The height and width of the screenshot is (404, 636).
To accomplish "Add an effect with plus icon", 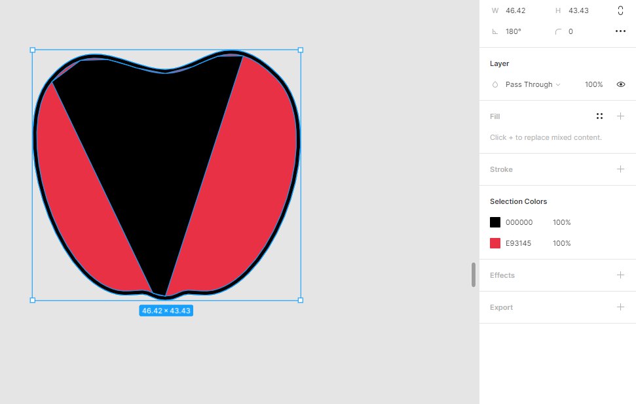I will click(620, 275).
